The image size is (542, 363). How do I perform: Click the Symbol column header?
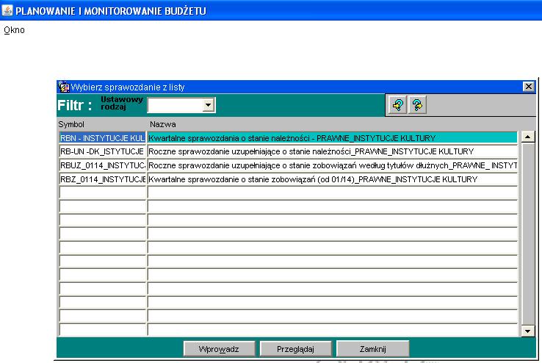point(71,124)
